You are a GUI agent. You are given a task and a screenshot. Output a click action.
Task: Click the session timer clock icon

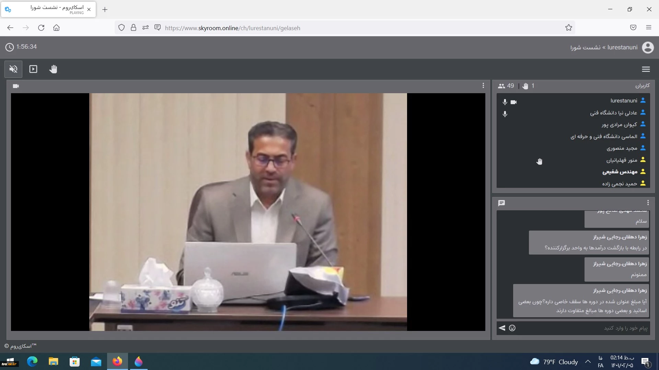click(10, 47)
